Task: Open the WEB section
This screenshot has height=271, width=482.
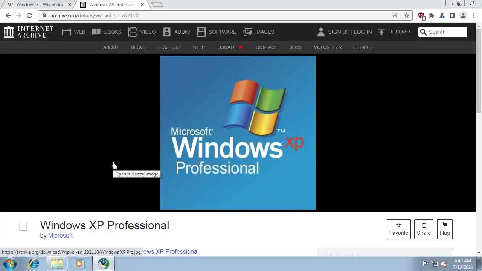Action: tap(74, 32)
